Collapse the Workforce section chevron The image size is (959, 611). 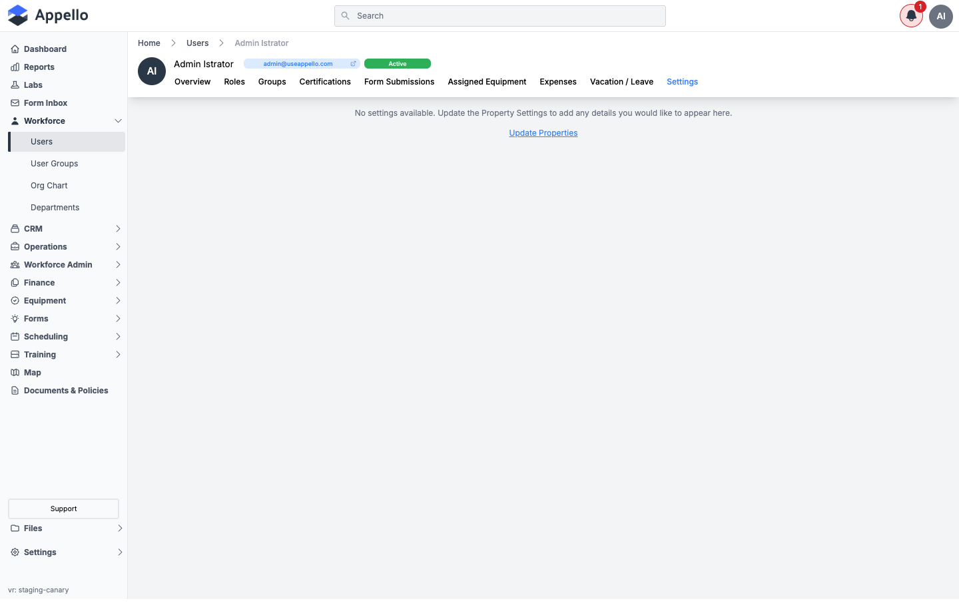(x=118, y=121)
